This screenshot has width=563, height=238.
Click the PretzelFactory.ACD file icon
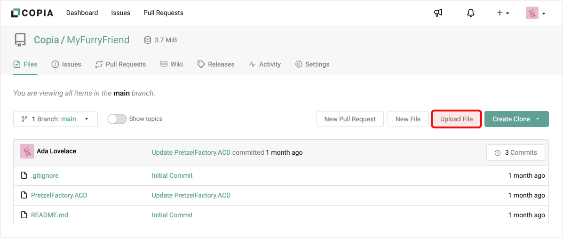[x=24, y=195]
